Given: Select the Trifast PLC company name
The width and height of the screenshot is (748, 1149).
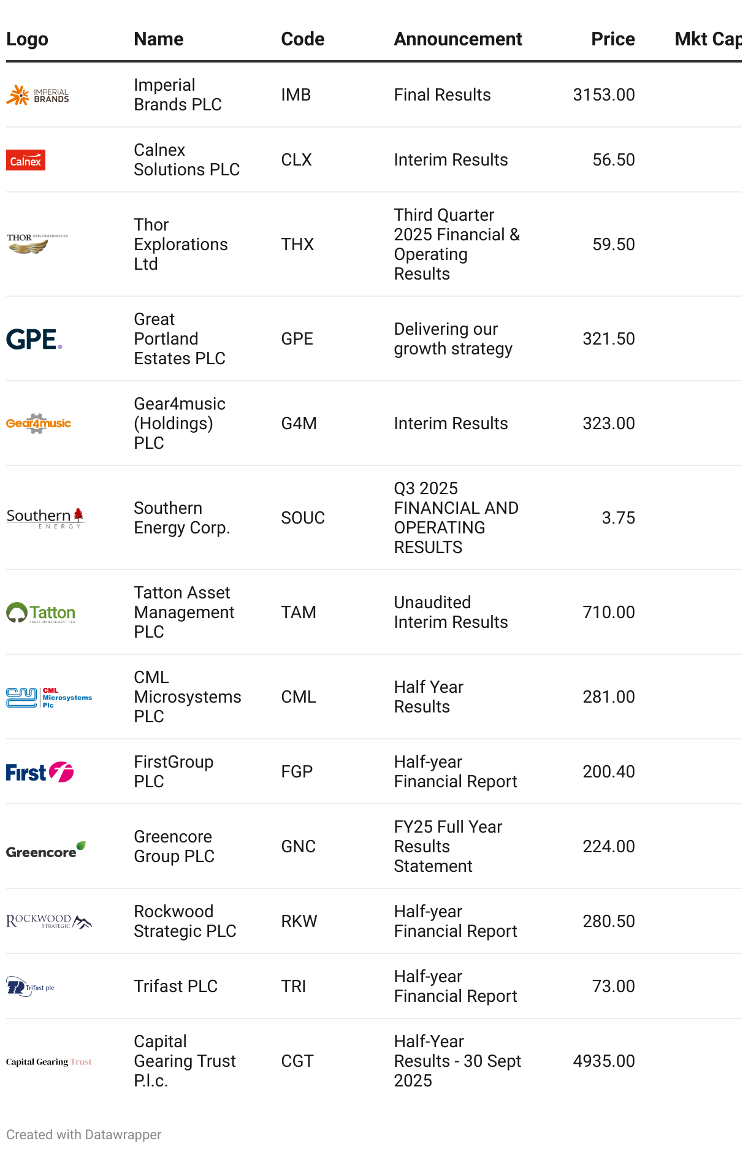Looking at the screenshot, I should tap(175, 986).
